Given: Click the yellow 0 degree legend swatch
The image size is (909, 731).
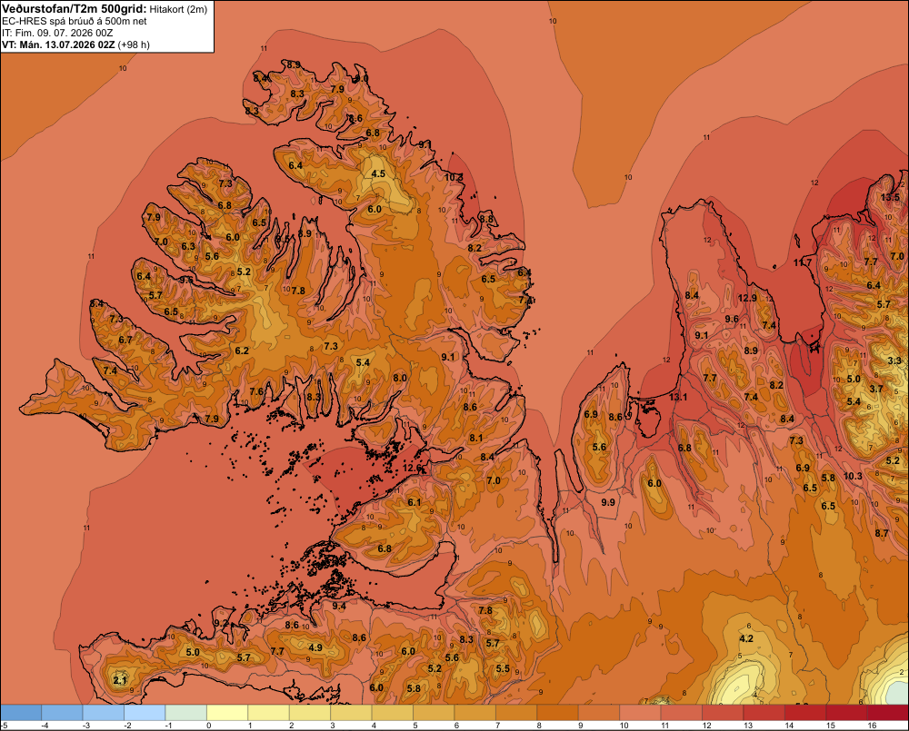Looking at the screenshot, I should (x=227, y=713).
